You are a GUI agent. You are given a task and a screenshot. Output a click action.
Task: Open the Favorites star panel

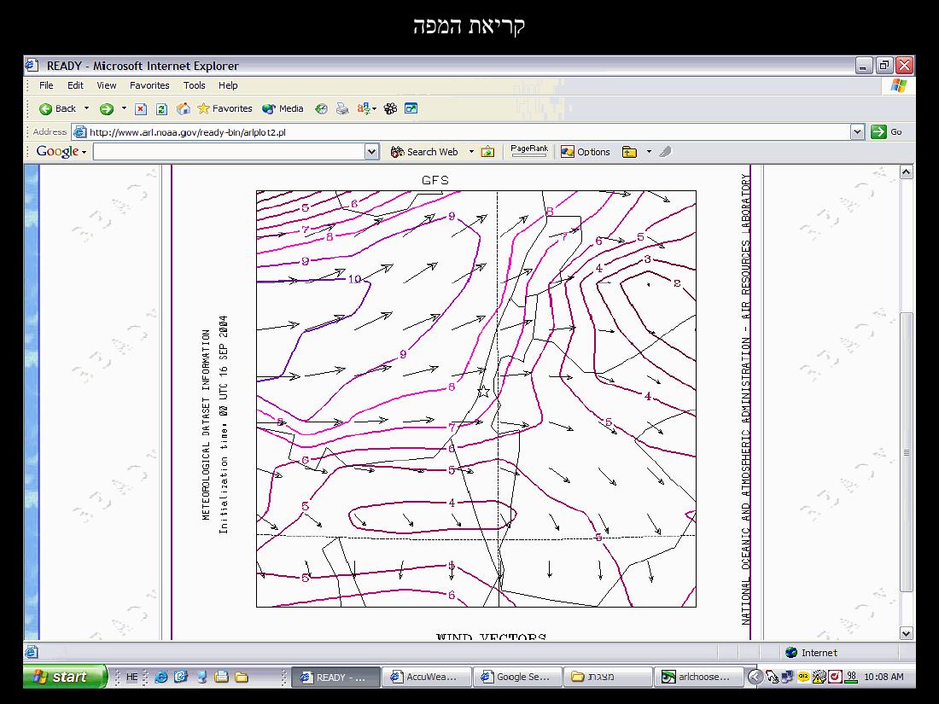coord(225,109)
